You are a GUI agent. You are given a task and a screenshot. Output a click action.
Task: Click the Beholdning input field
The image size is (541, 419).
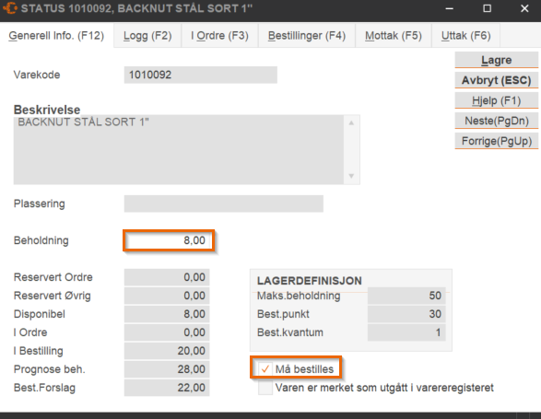pyautogui.click(x=169, y=240)
